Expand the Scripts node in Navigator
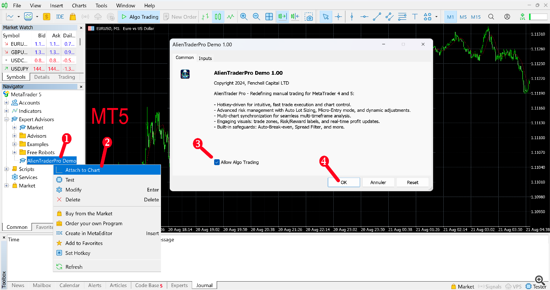Screen dimensions: 550x290 point(6,169)
